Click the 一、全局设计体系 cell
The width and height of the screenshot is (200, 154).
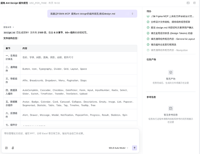tap(12, 57)
